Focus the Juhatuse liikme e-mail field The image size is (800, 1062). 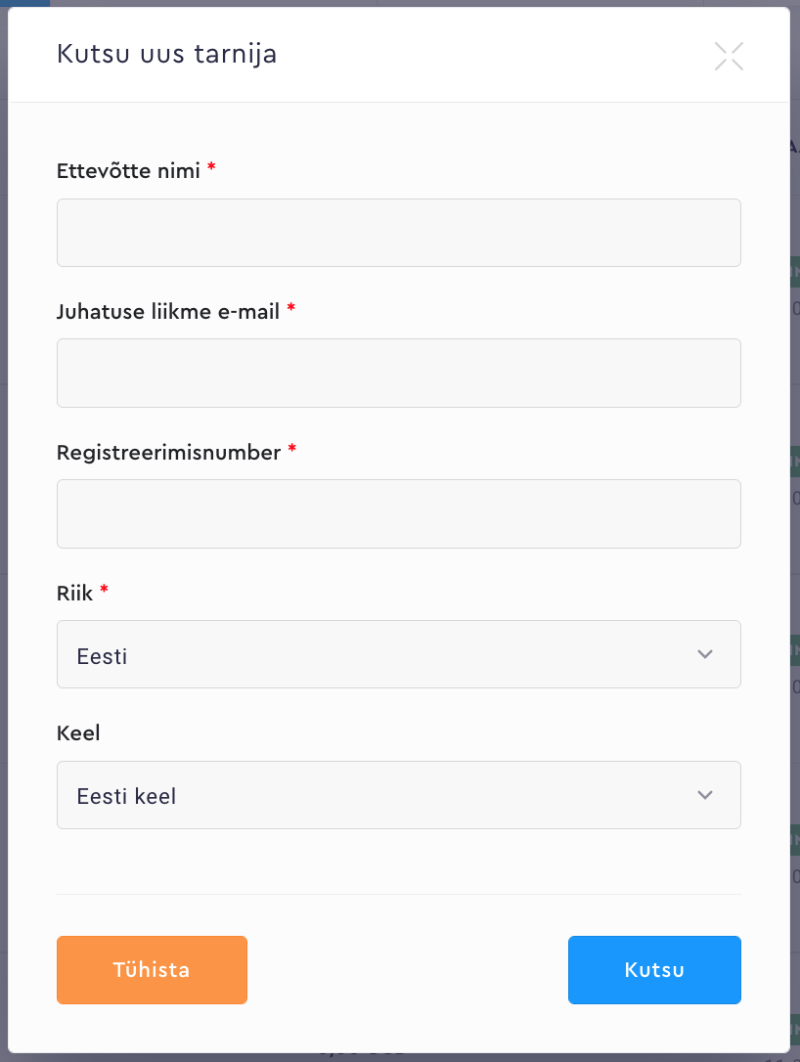click(398, 373)
